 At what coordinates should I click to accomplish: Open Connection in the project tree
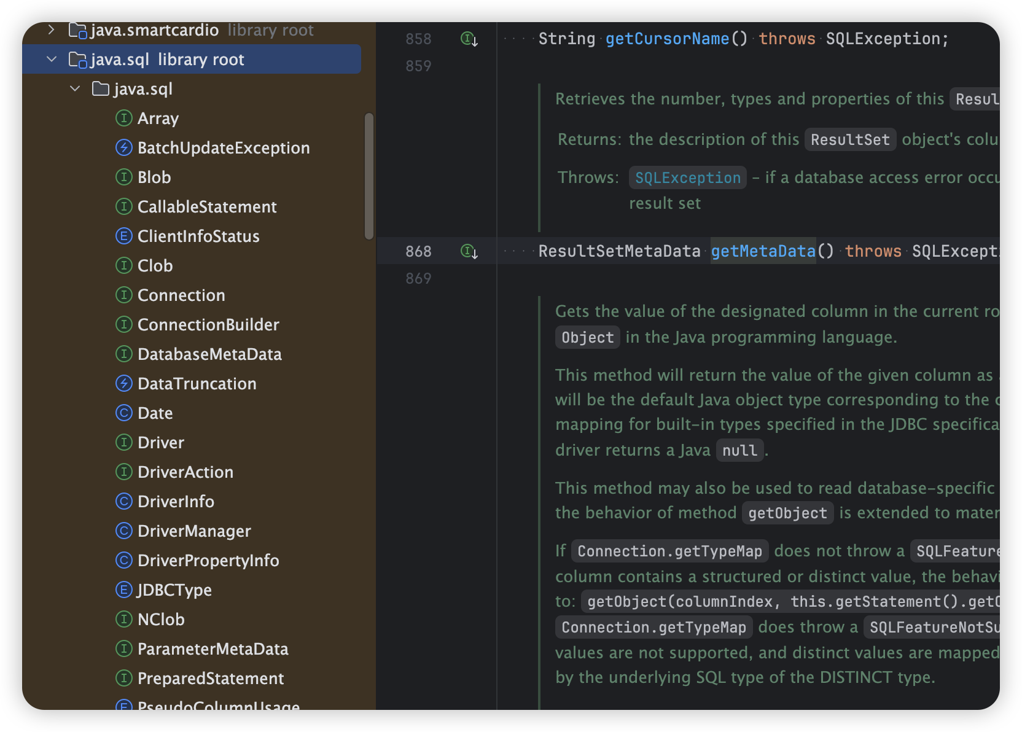[181, 295]
